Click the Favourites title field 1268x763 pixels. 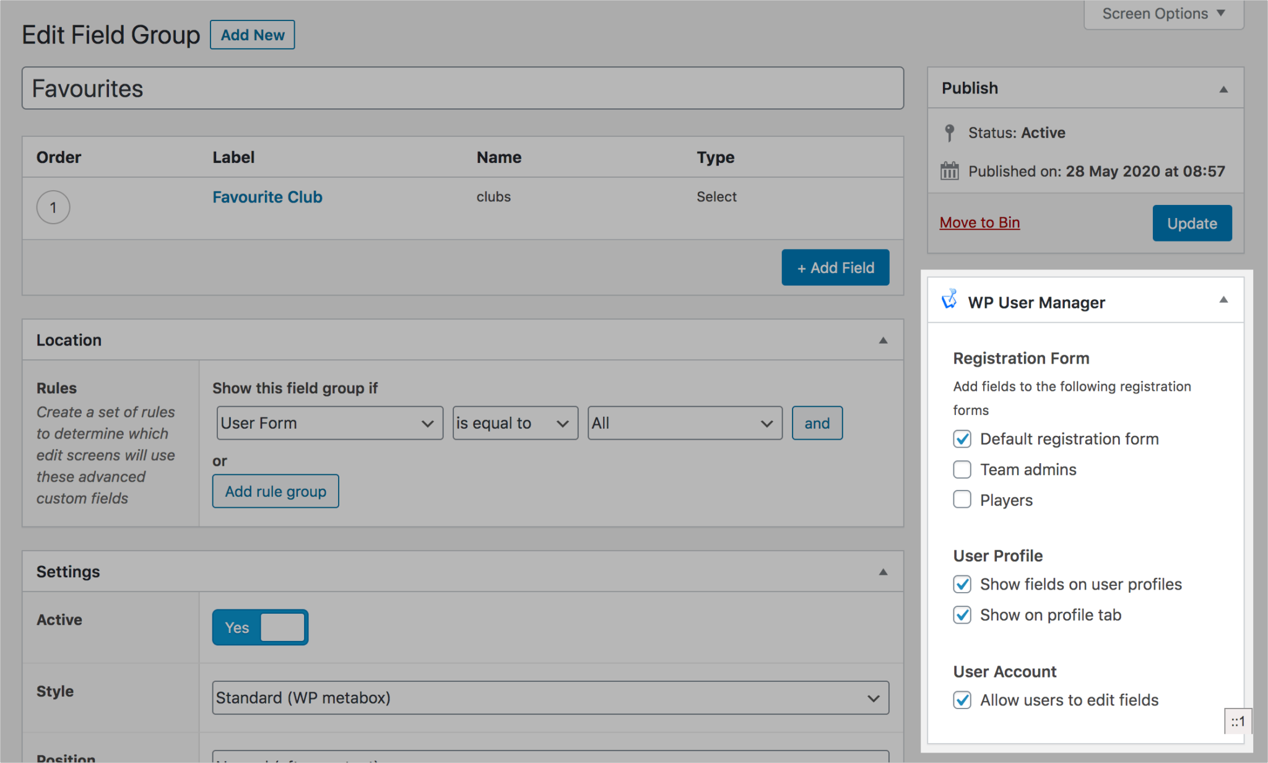[462, 88]
